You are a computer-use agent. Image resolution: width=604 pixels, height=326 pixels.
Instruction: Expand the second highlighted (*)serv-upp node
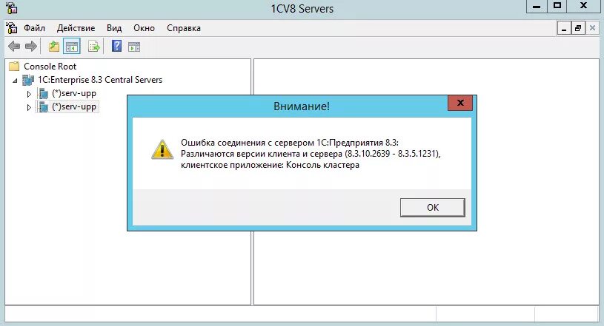[29, 107]
